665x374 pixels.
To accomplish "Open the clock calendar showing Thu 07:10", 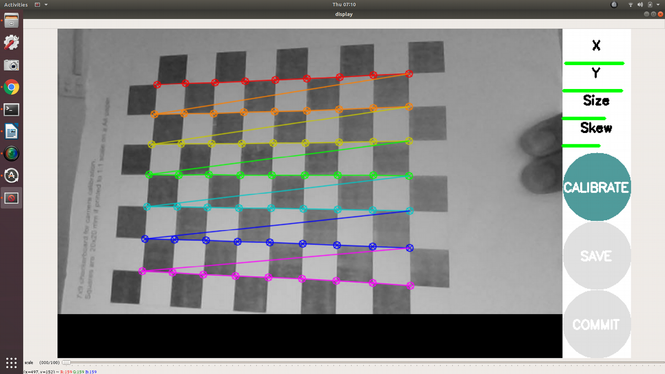I will coord(344,5).
